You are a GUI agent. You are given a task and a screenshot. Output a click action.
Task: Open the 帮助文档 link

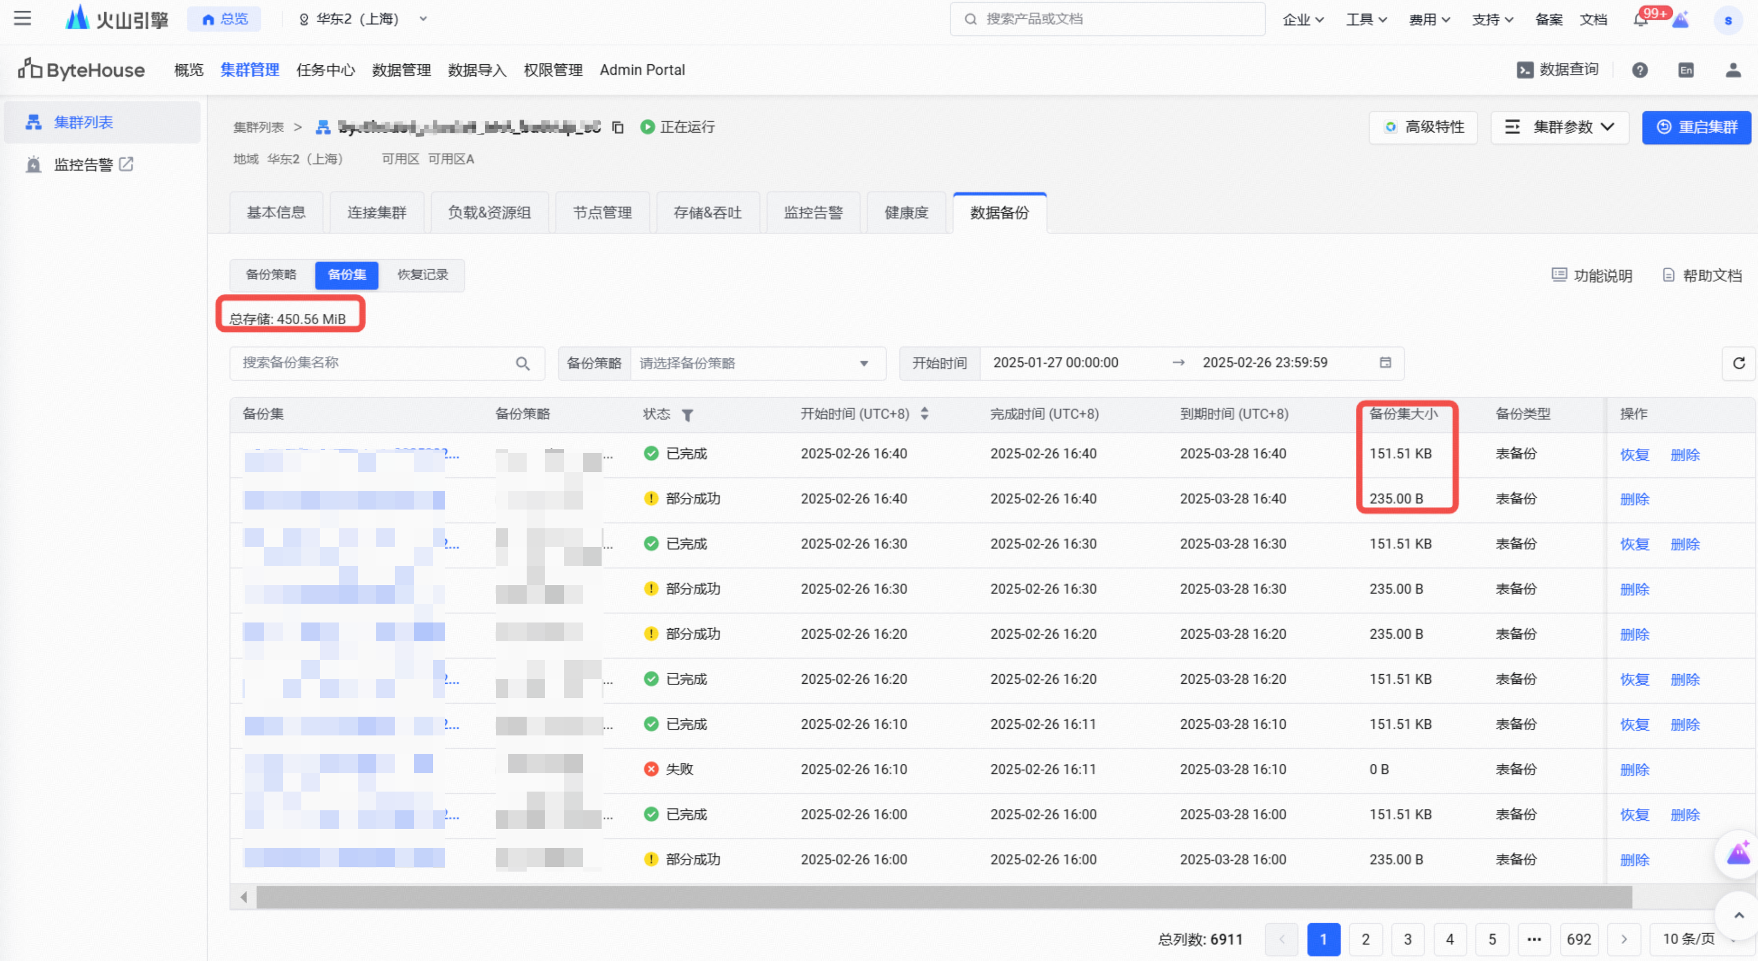(x=1702, y=275)
